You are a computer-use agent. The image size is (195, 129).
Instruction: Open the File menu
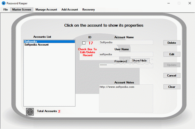[6, 9]
